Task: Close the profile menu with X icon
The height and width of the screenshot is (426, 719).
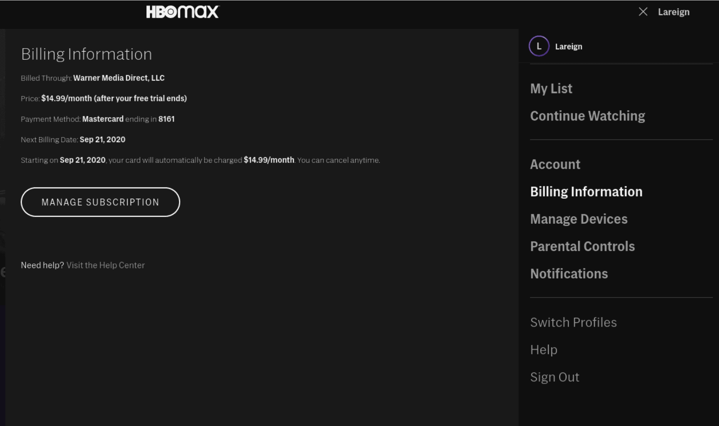Action: (643, 12)
